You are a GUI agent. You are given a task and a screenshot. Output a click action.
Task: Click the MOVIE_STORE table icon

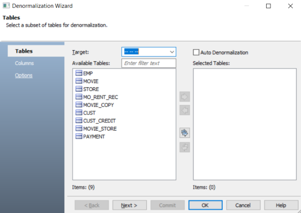point(79,129)
